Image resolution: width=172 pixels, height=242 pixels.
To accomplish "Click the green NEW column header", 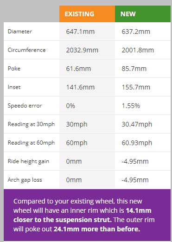I will [x=143, y=14].
